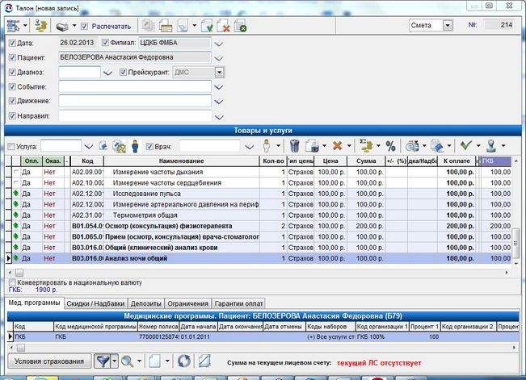Image resolution: width=526 pixels, height=380 pixels.
Task: Click the green checkmark icon in services toolbar
Action: [466, 145]
